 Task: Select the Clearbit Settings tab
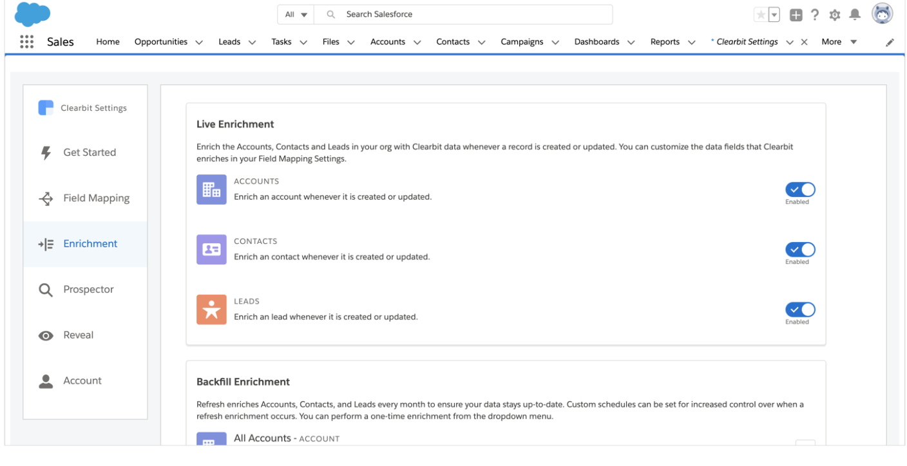click(x=747, y=42)
